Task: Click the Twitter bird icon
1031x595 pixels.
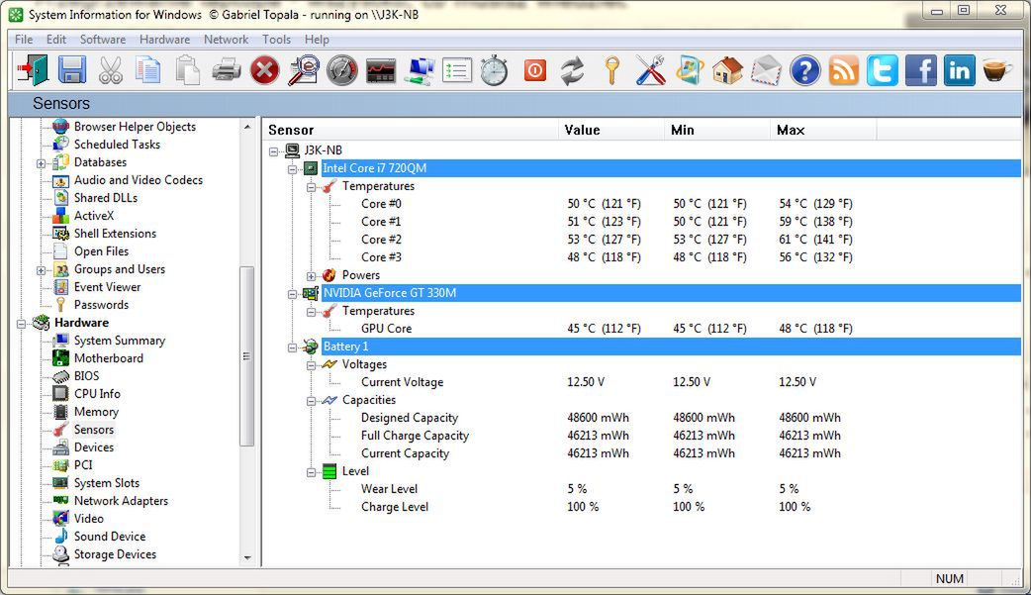Action: 882,70
